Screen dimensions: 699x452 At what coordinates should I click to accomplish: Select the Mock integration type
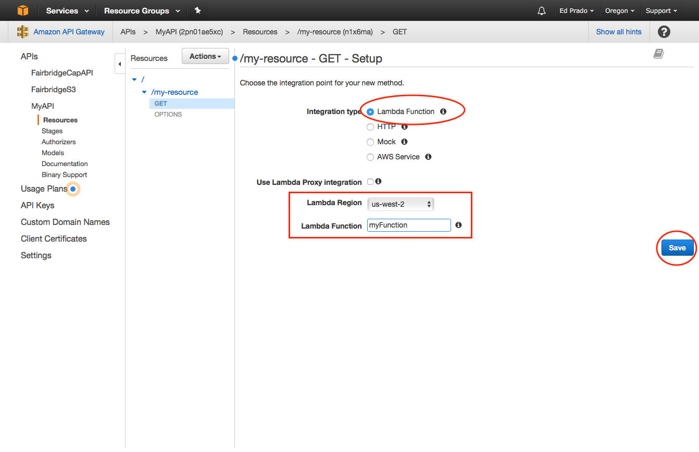point(370,142)
